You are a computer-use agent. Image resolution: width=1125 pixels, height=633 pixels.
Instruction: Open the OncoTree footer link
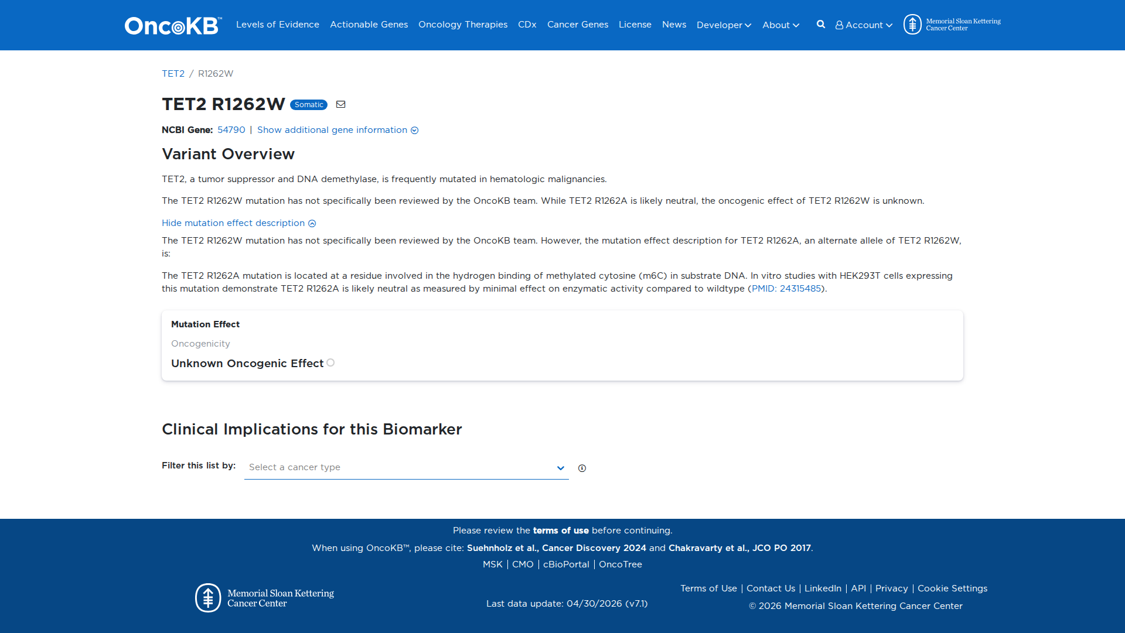621,564
